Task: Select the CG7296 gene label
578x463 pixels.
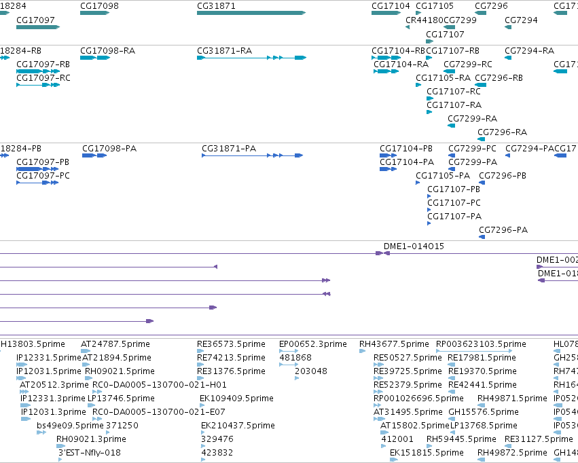Action: (491, 6)
